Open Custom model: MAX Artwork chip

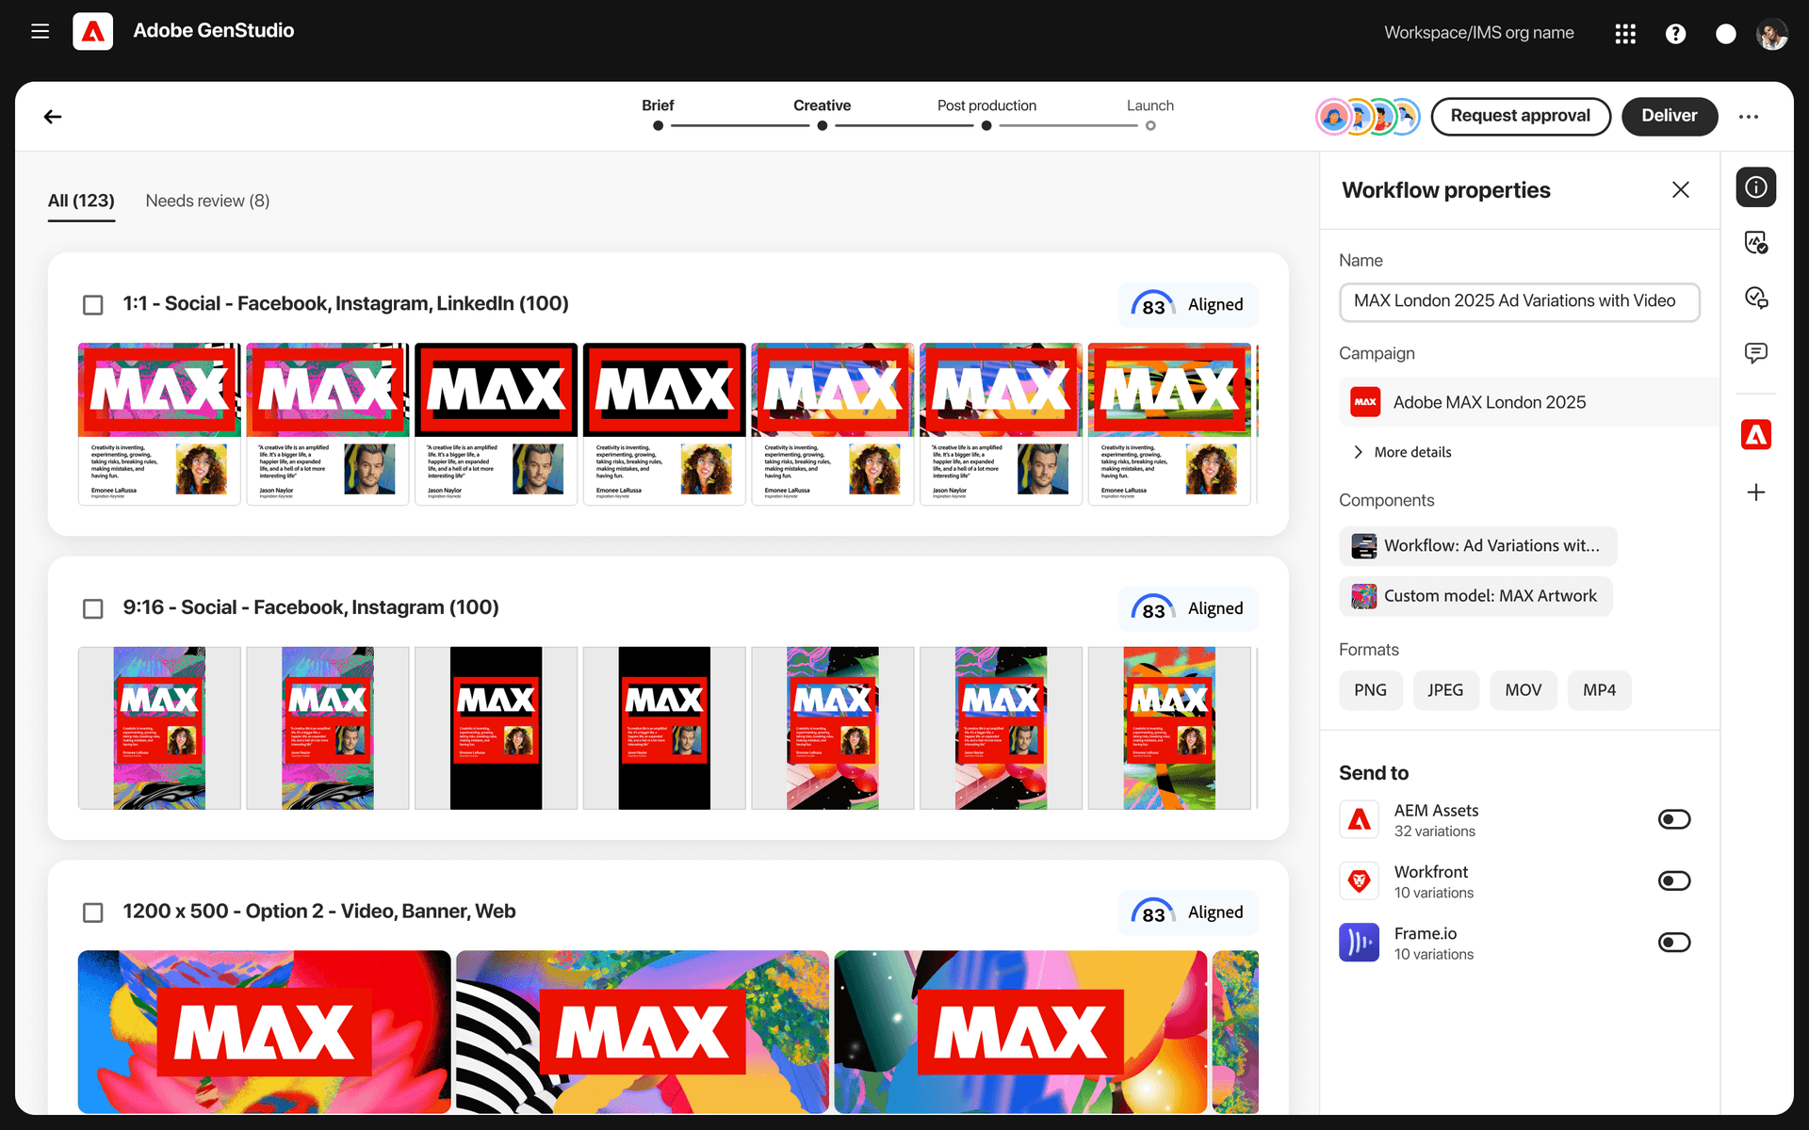pyautogui.click(x=1475, y=596)
